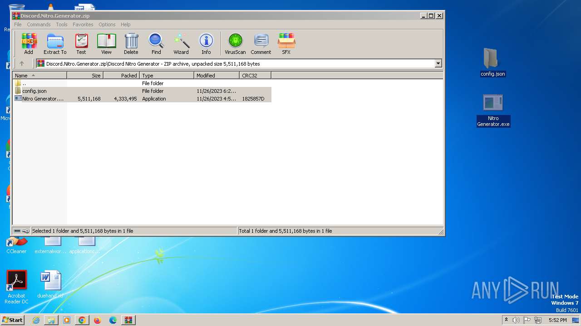
Task: Open Firefox from the taskbar
Action: point(97,320)
